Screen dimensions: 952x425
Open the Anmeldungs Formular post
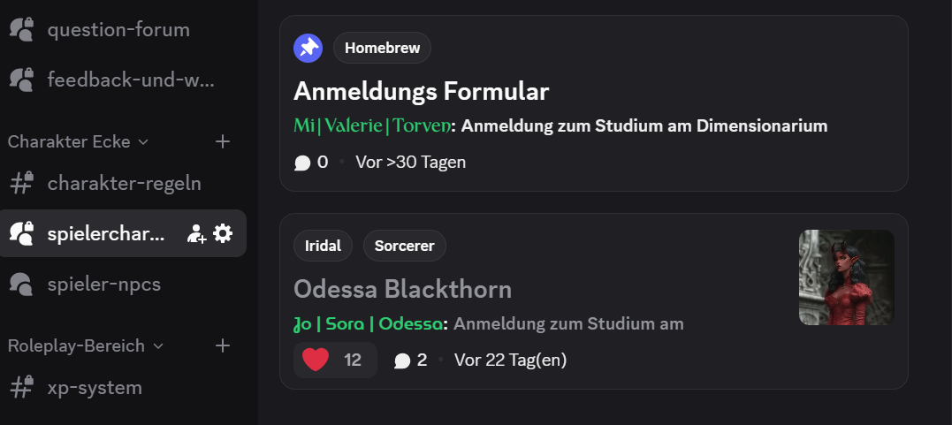coord(421,91)
